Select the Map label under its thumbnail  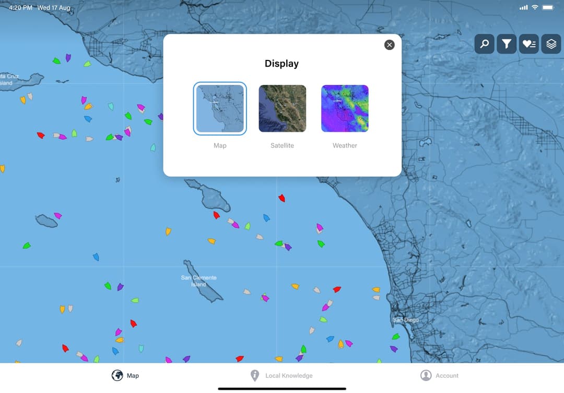[219, 145]
